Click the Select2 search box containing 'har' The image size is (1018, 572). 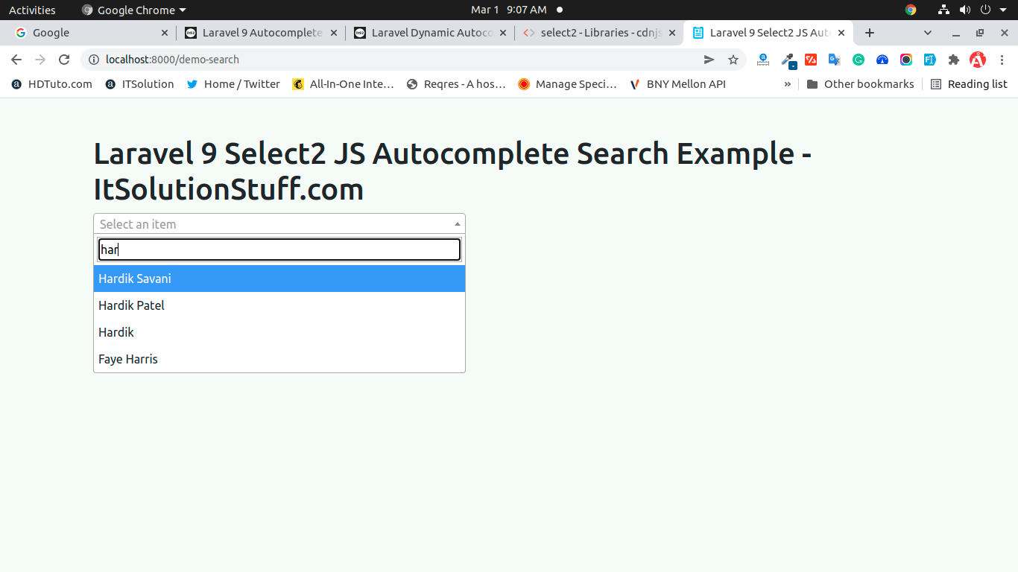tap(279, 250)
